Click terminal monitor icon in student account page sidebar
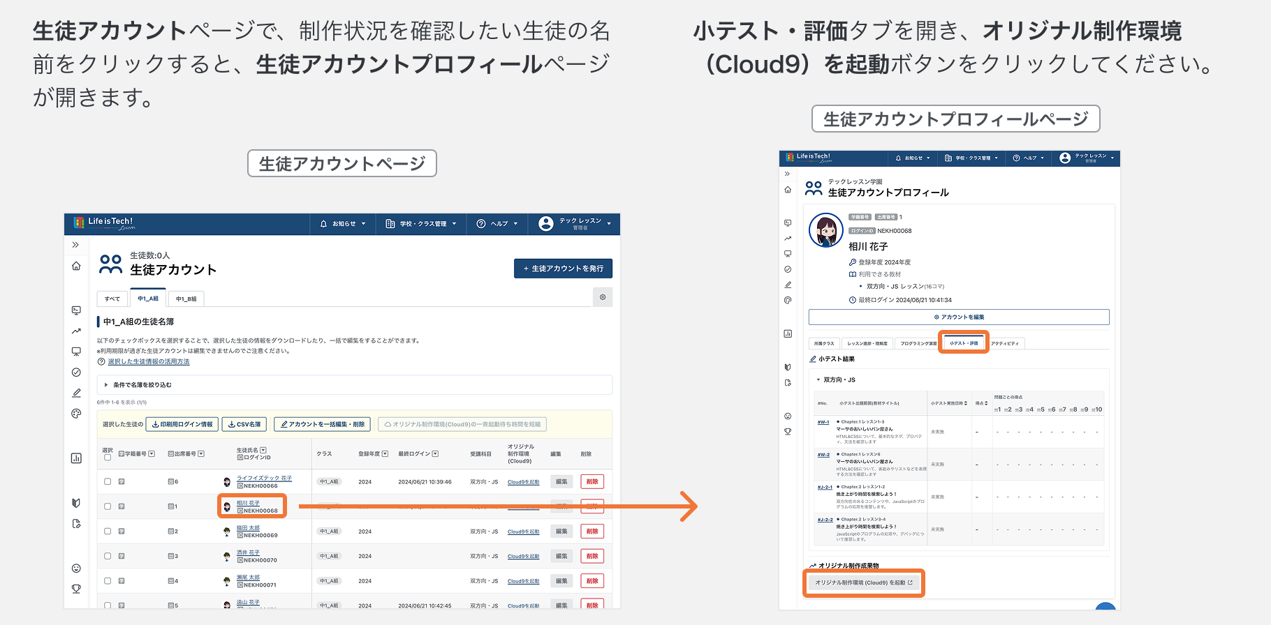Viewport: 1271px width, 625px height. (76, 310)
